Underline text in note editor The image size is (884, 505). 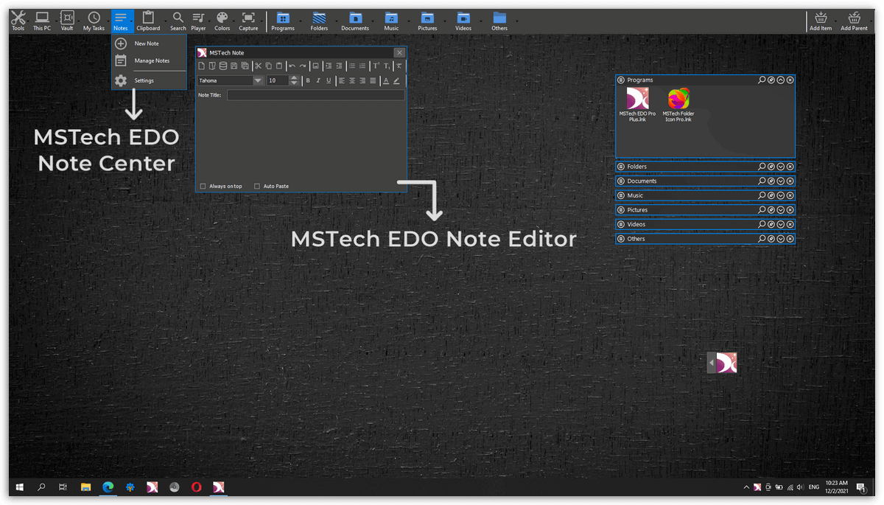[329, 80]
